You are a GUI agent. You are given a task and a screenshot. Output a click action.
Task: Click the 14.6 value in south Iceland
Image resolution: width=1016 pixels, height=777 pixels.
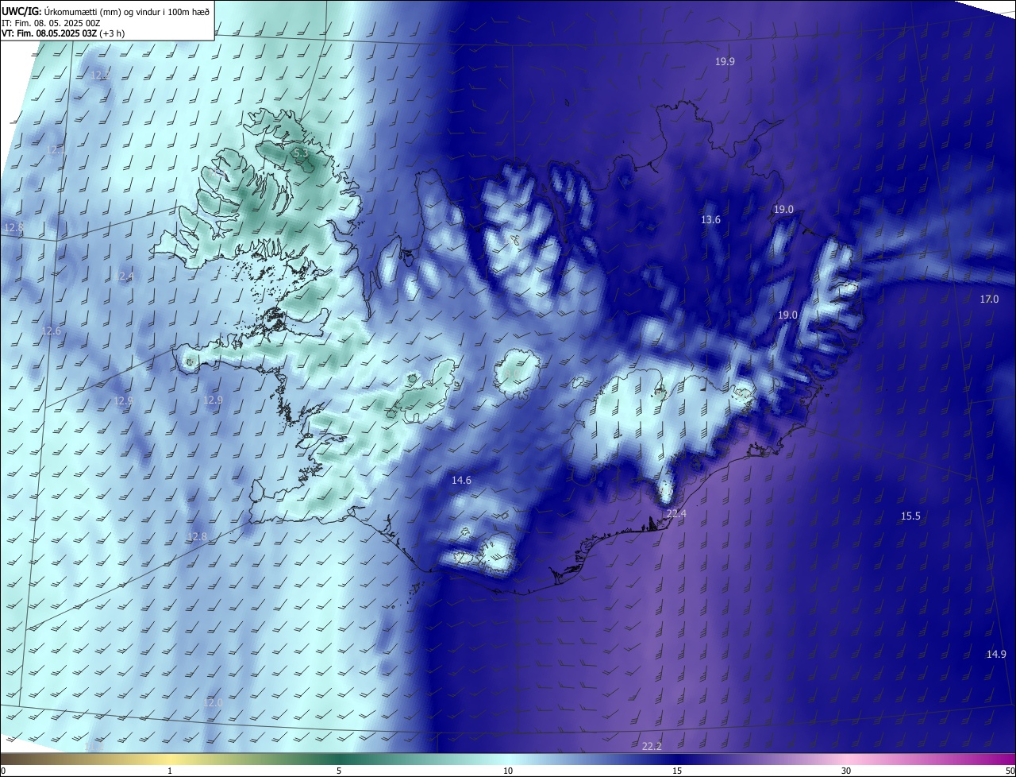coord(461,481)
